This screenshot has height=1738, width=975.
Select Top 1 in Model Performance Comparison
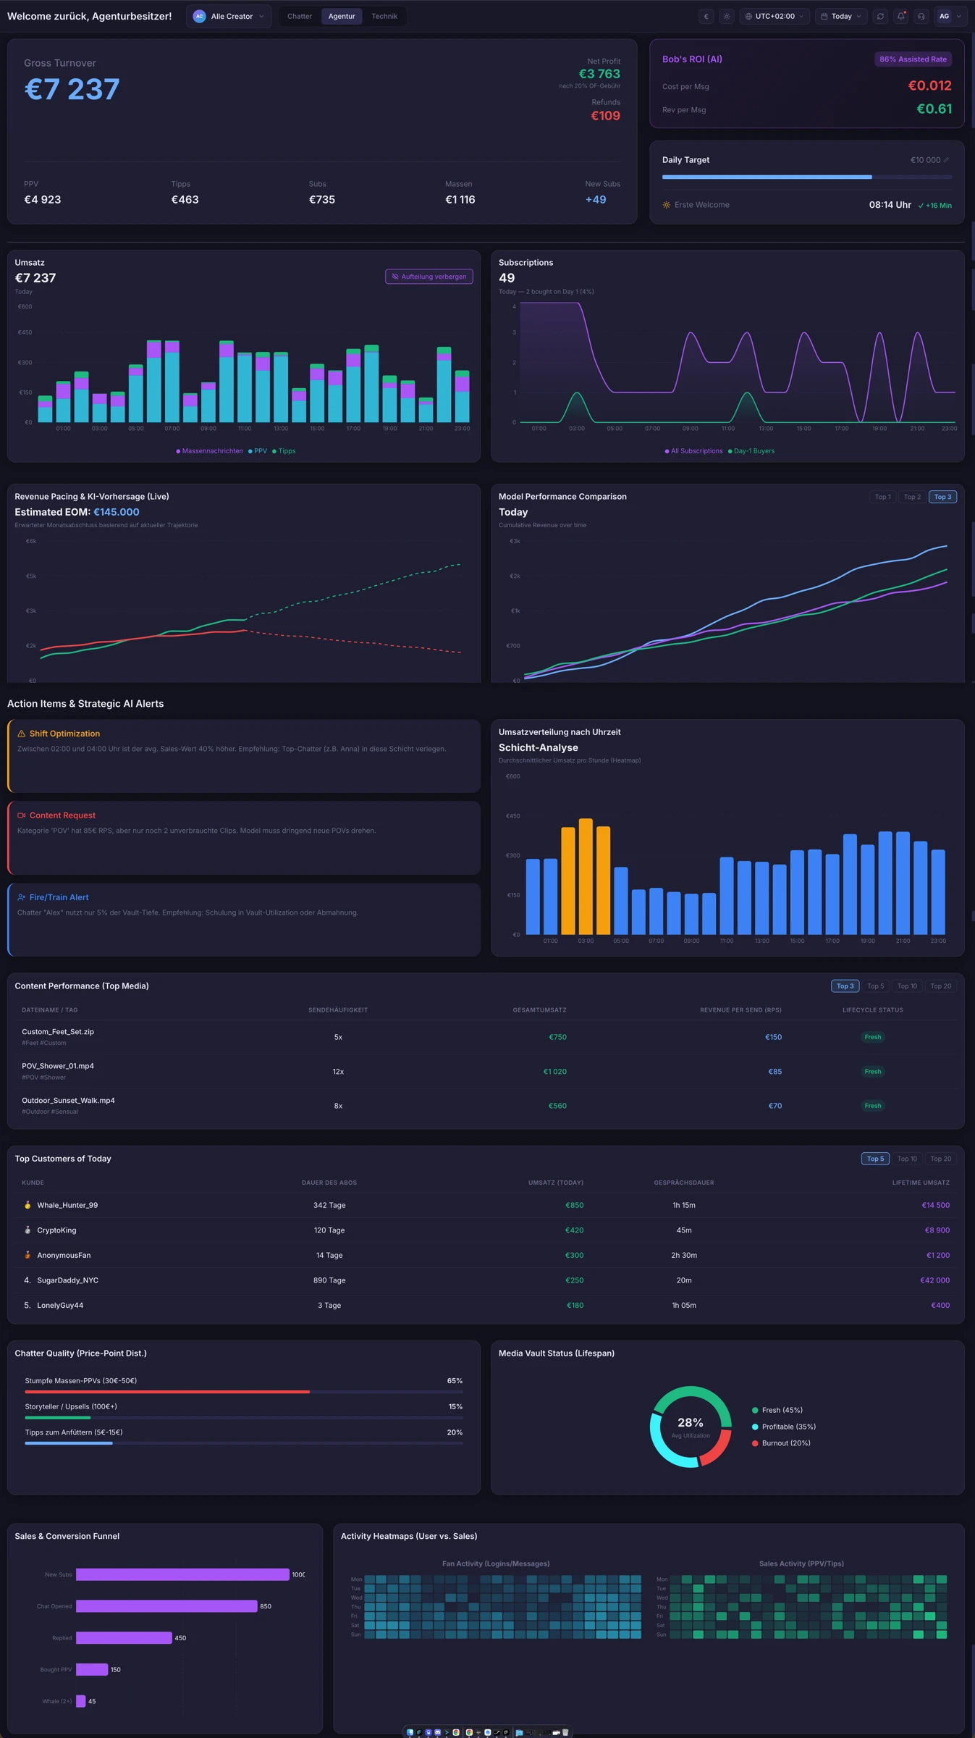tap(882, 497)
